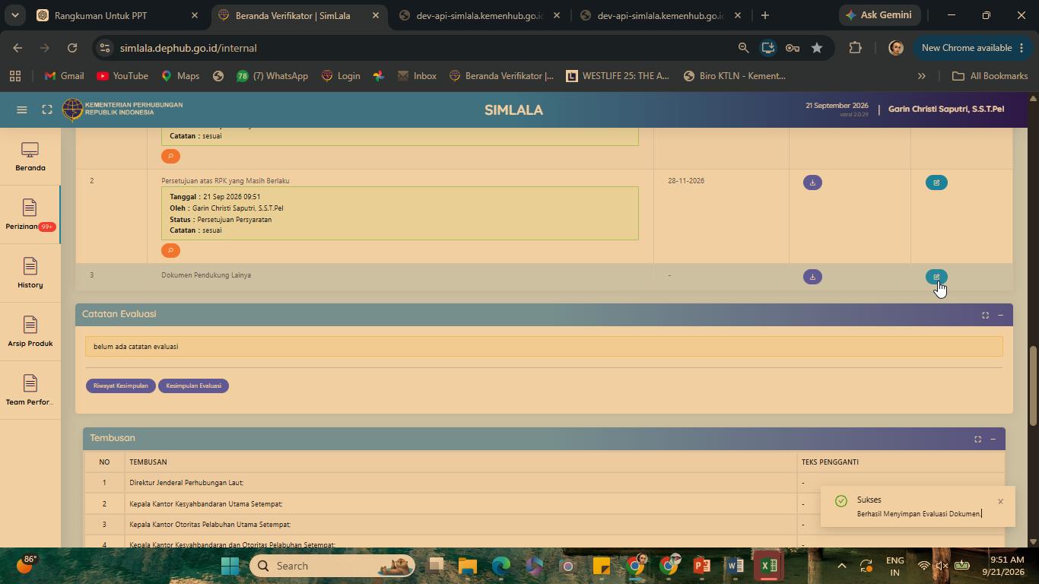Maximize the Catatan Evaluasi panel
This screenshot has height=584, width=1039.
tap(985, 315)
